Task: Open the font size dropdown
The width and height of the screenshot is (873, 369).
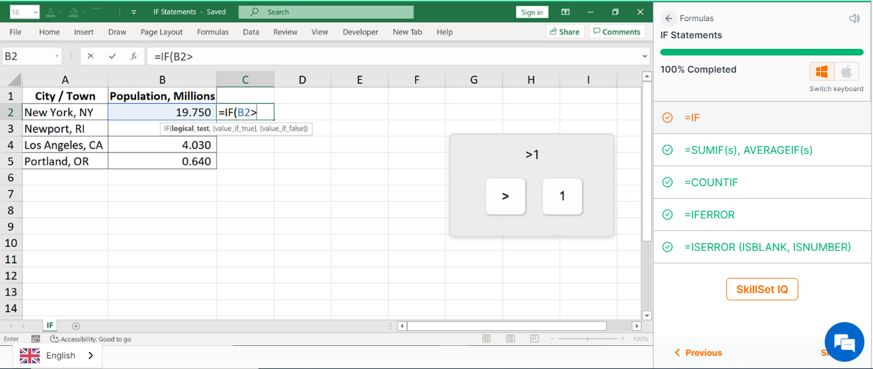Action: (x=35, y=13)
